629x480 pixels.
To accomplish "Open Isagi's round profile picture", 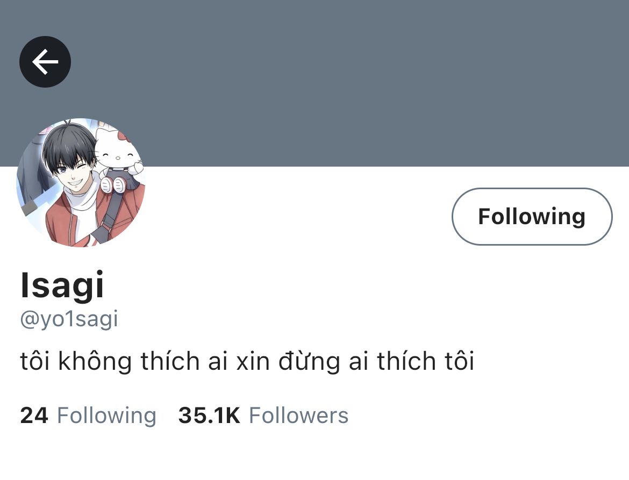I will click(x=81, y=182).
